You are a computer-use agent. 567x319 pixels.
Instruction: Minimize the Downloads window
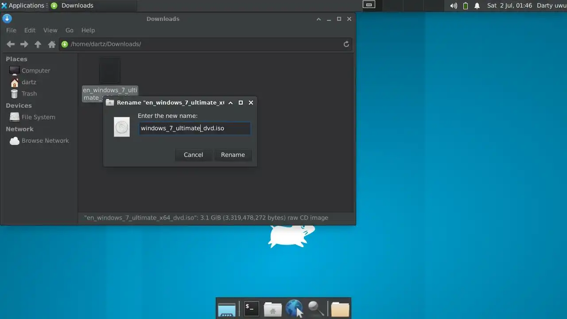pos(329,19)
